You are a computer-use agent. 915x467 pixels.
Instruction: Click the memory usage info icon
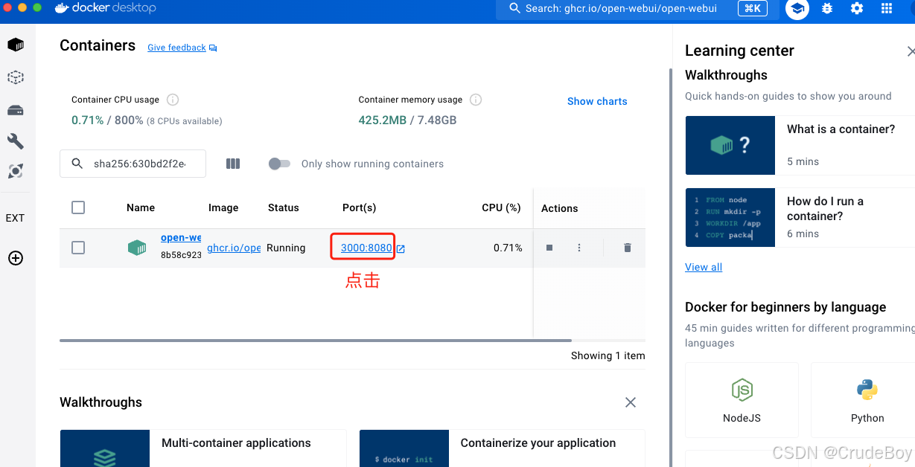tap(476, 100)
